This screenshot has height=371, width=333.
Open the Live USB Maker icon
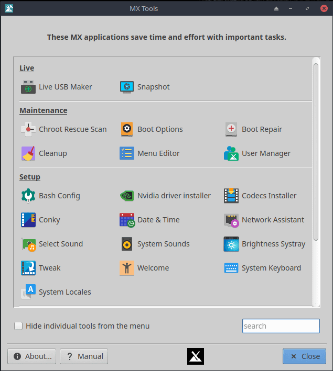(28, 87)
